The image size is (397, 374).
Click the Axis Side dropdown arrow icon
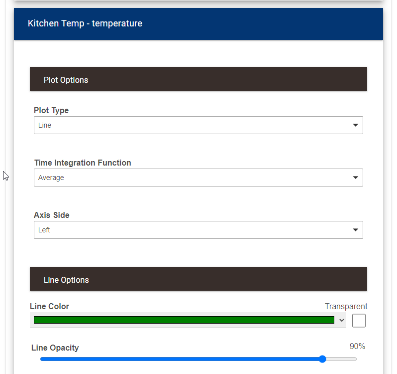point(355,230)
